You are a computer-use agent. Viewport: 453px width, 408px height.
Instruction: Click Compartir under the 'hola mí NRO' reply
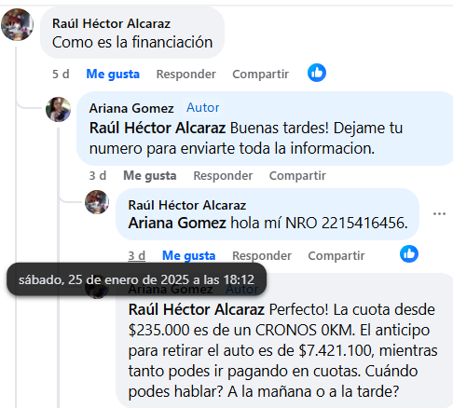coord(336,256)
